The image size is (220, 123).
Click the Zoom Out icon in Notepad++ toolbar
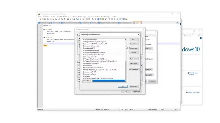[x=83, y=19]
